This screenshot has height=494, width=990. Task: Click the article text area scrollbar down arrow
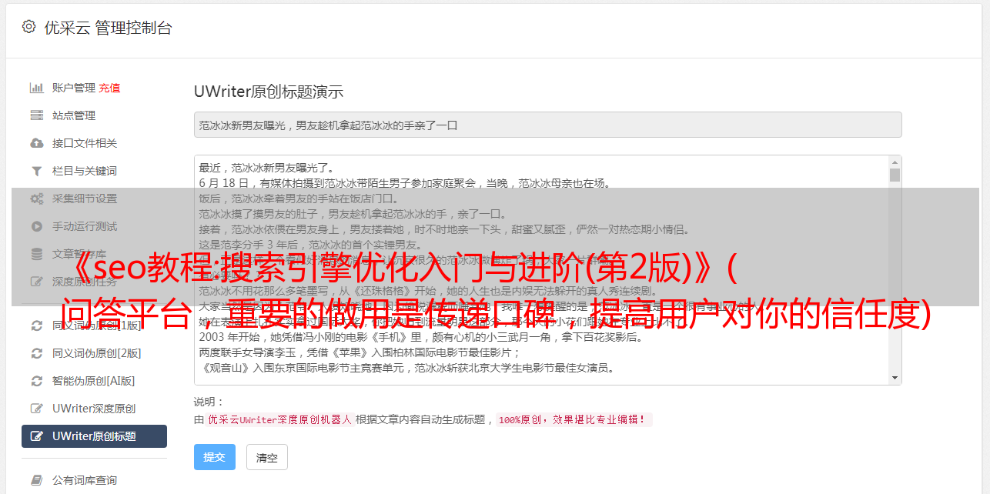tap(895, 378)
